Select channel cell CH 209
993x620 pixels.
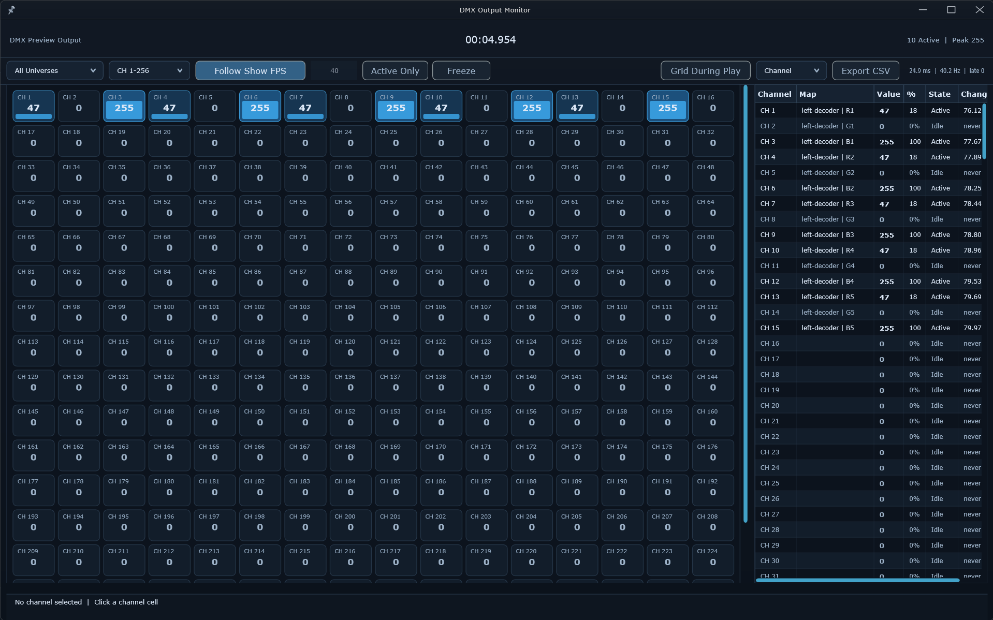34,560
